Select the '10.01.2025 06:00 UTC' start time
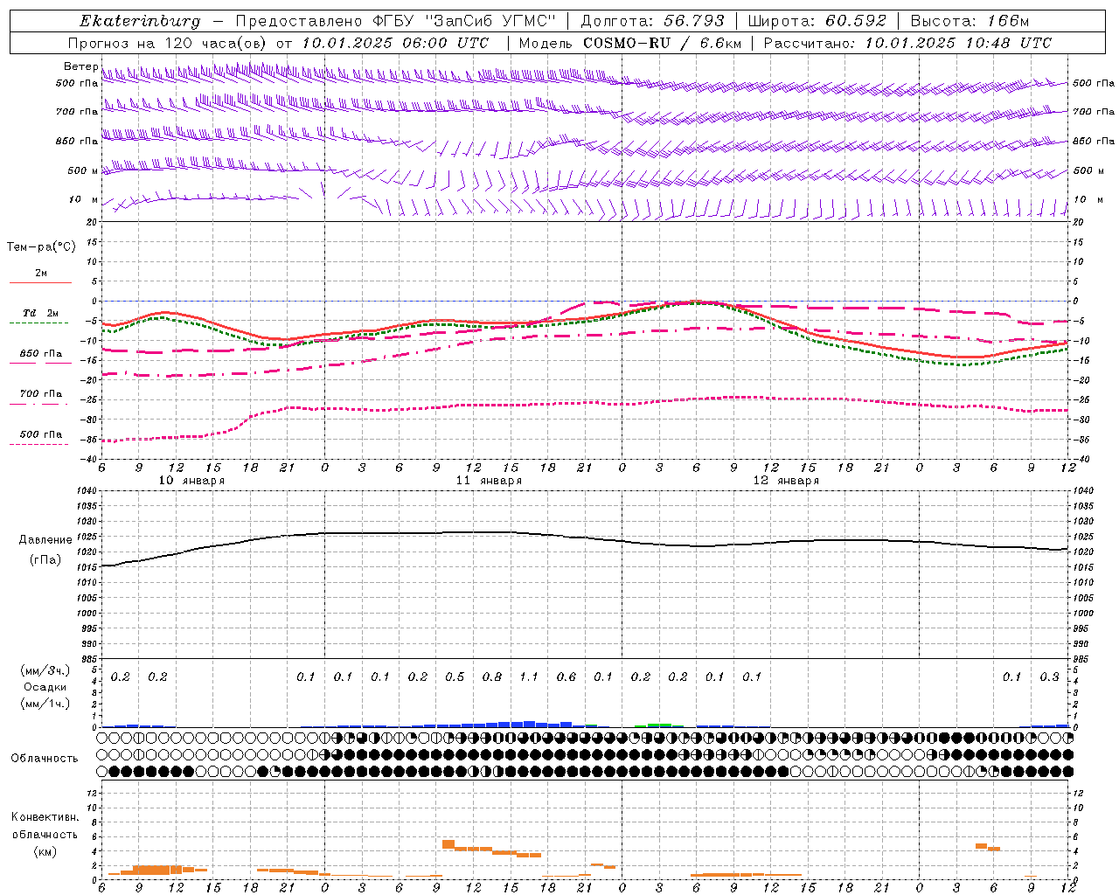1119x895 pixels. [395, 43]
